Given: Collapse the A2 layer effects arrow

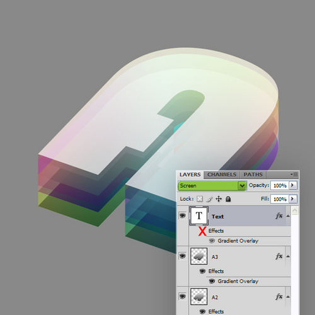Looking at the screenshot, I should pyautogui.click(x=288, y=297).
